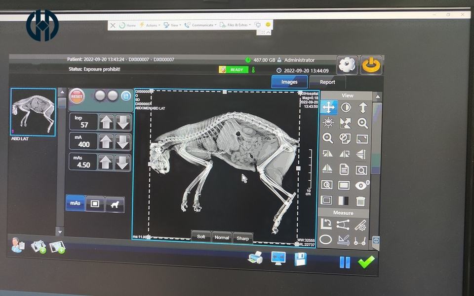Apply the Soft image filter
474x296 pixels.
point(201,236)
